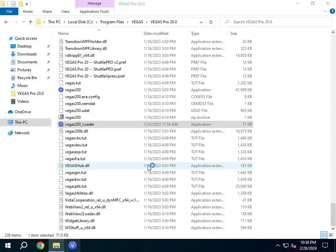Click the vegas.tut file icon

(x=61, y=83)
